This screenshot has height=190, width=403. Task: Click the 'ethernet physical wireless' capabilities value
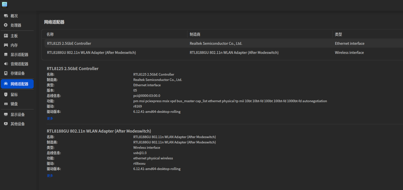[x=153, y=158]
